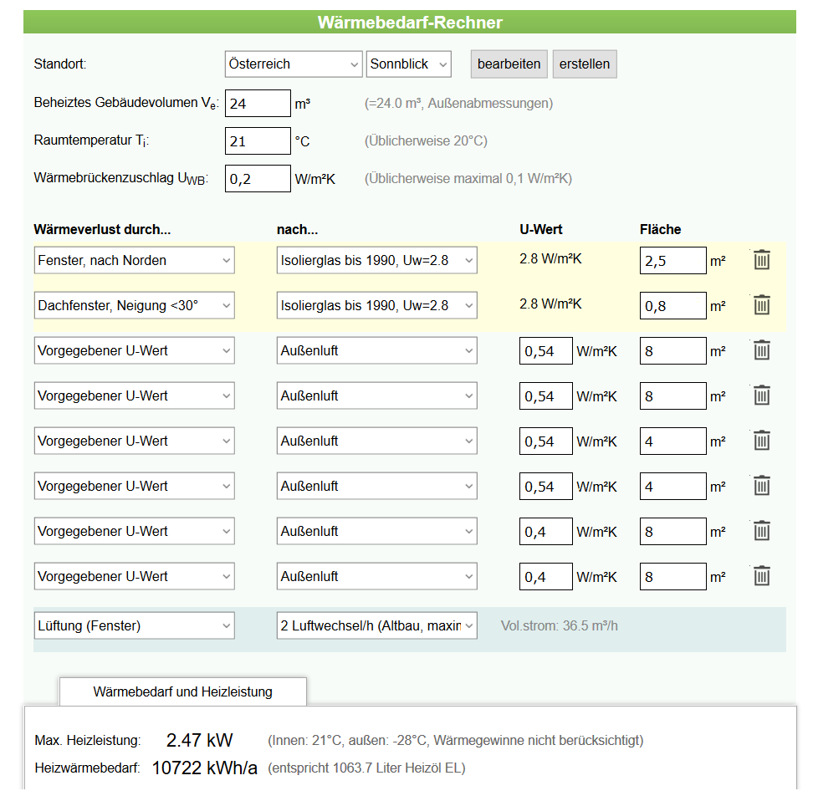Viewport: 813px width, 801px height.
Task: Click the Vol.strom: 36.5 m³/h text
Action: coord(560,625)
